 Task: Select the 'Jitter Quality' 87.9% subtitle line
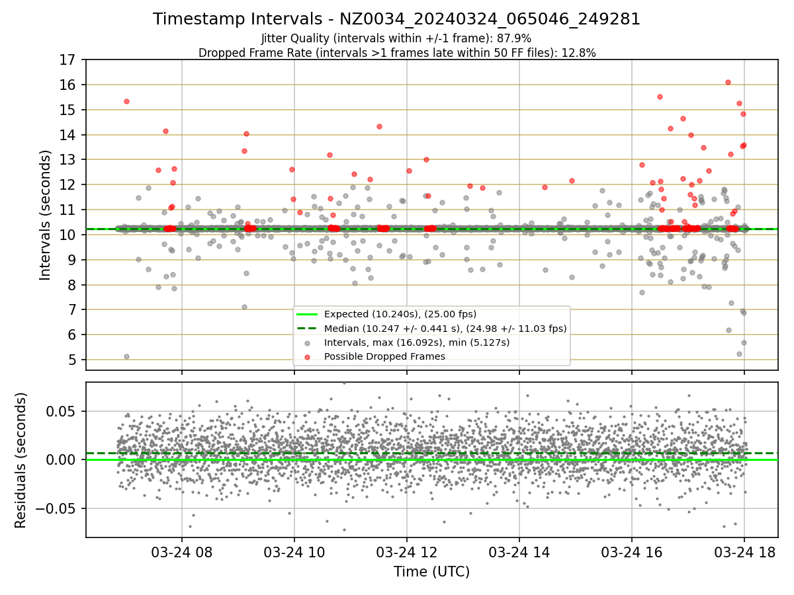point(396,38)
